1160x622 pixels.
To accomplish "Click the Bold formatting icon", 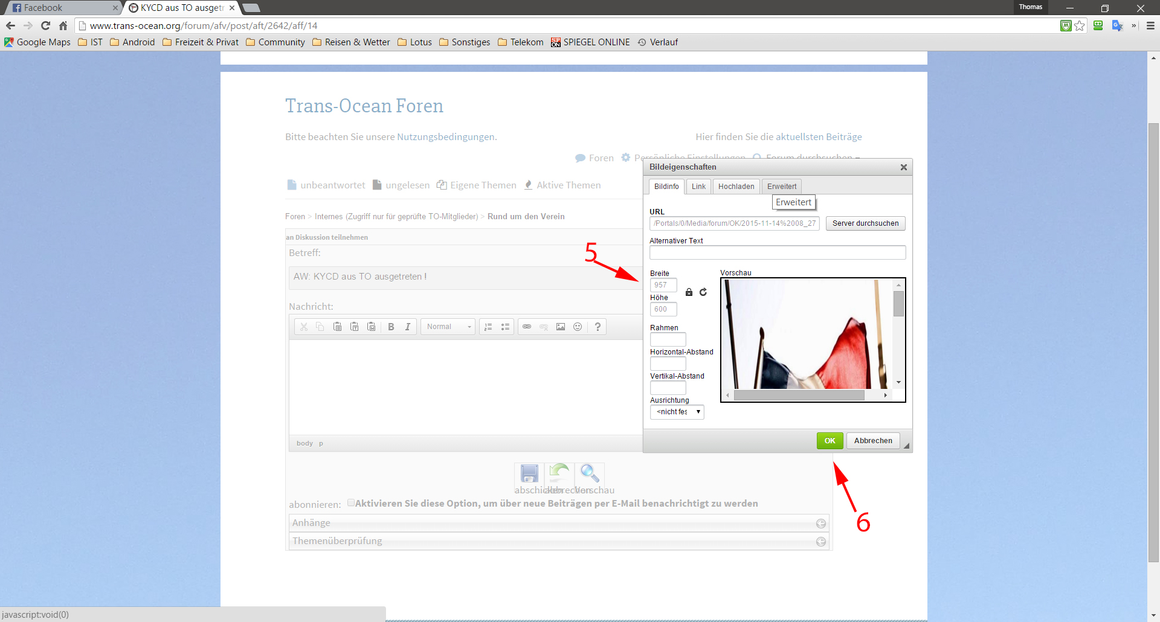I will (x=391, y=327).
